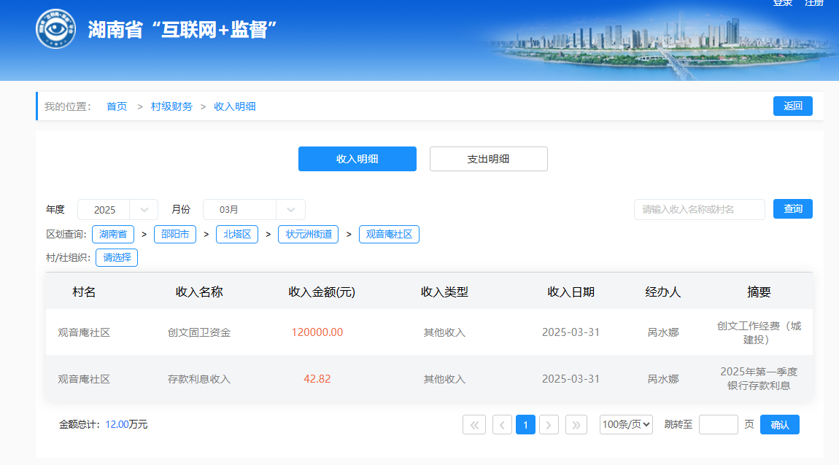This screenshot has width=839, height=465.
Task: Click the 确认 button to confirm page jump
Action: pos(779,425)
